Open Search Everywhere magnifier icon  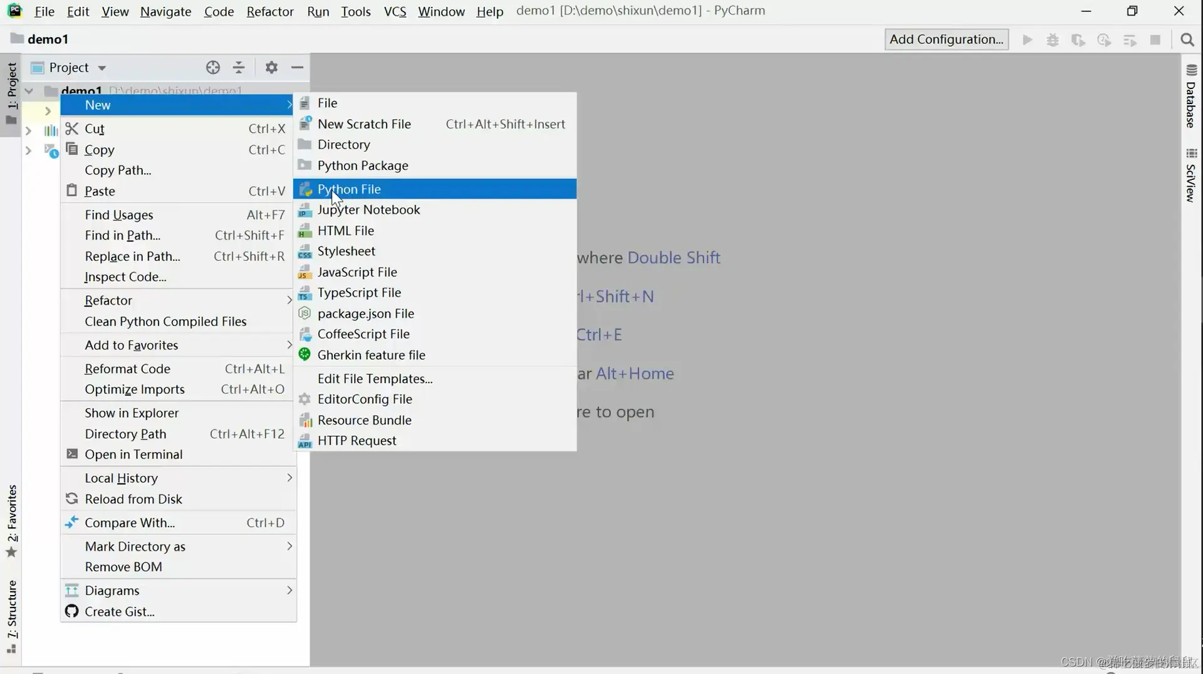(1187, 39)
